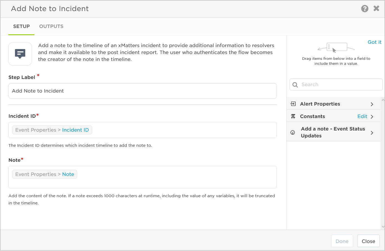Click the Incident ID help description text
385x251 pixels.
click(x=80, y=145)
